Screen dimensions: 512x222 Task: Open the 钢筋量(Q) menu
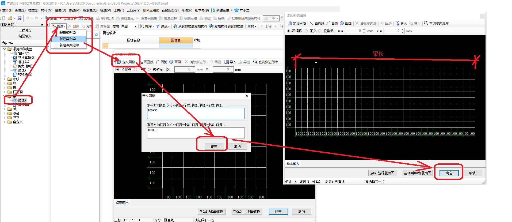point(90,10)
